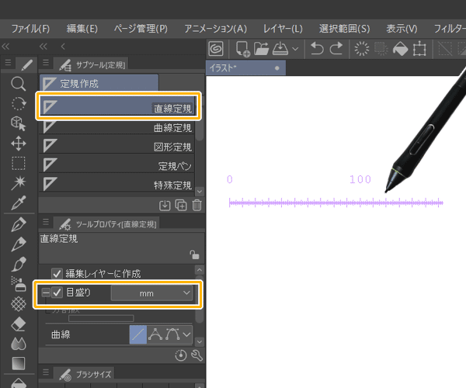Select the Eyedropper tool
This screenshot has height=388, width=466.
pos(19,203)
